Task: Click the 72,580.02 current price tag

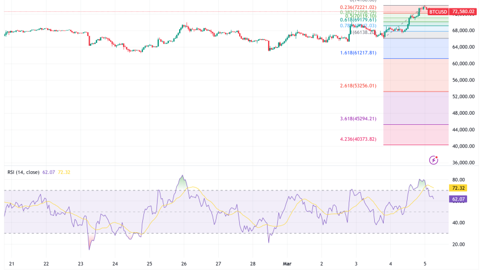Action: coord(464,12)
